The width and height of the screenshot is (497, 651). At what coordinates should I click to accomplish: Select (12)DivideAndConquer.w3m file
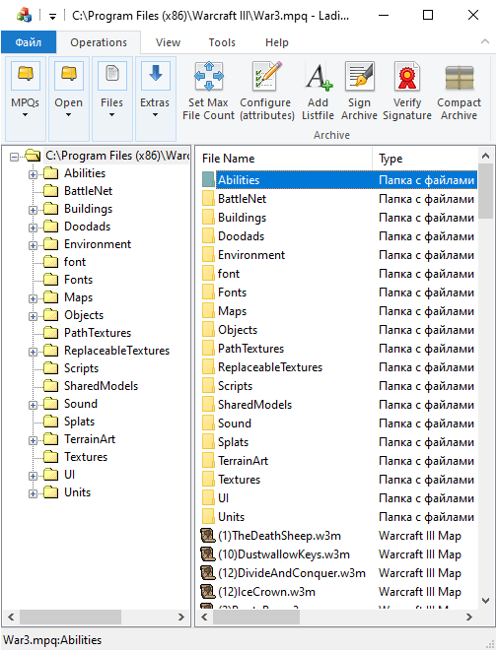(x=339, y=573)
